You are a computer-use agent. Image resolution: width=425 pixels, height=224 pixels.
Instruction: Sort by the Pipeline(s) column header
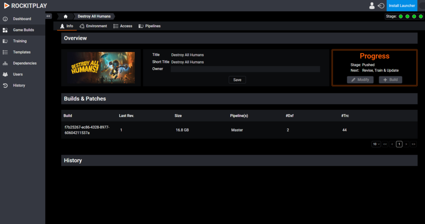coord(239,116)
